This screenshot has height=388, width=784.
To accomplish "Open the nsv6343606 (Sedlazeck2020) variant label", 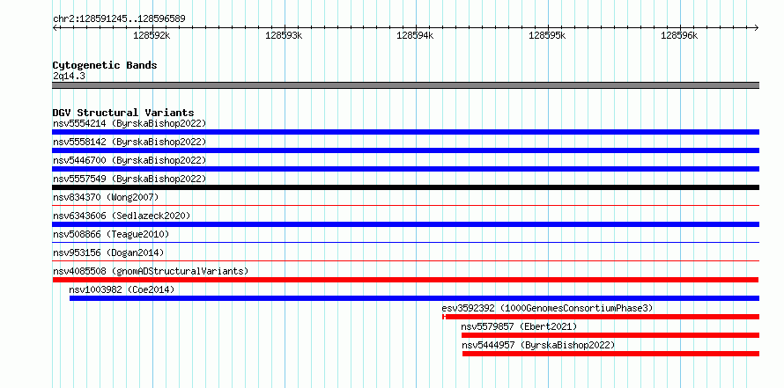I will [122, 216].
